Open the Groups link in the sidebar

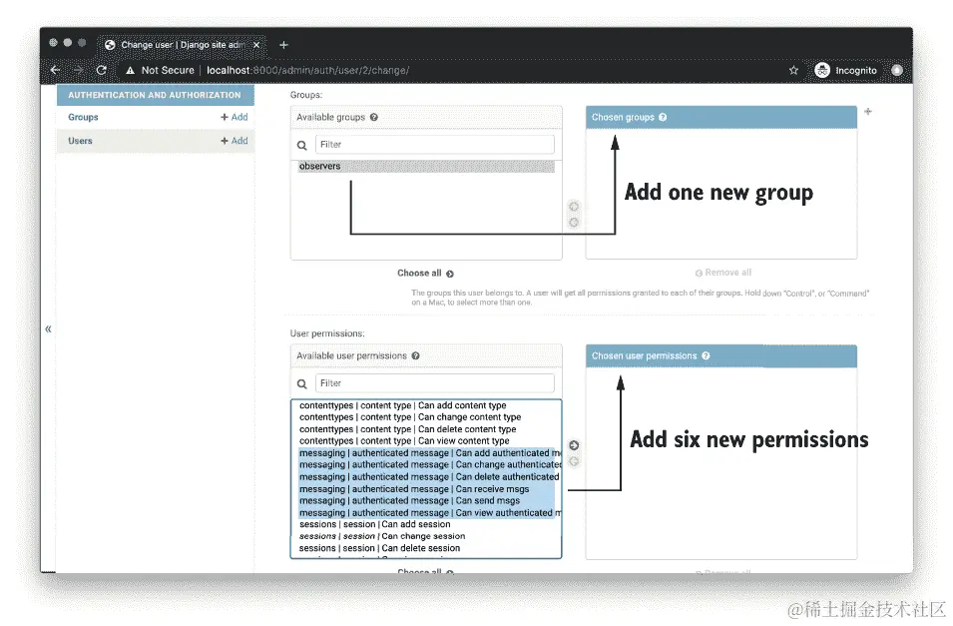click(83, 117)
